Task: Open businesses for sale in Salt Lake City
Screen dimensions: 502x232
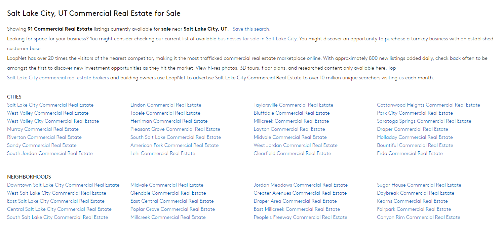Action: pos(257,39)
